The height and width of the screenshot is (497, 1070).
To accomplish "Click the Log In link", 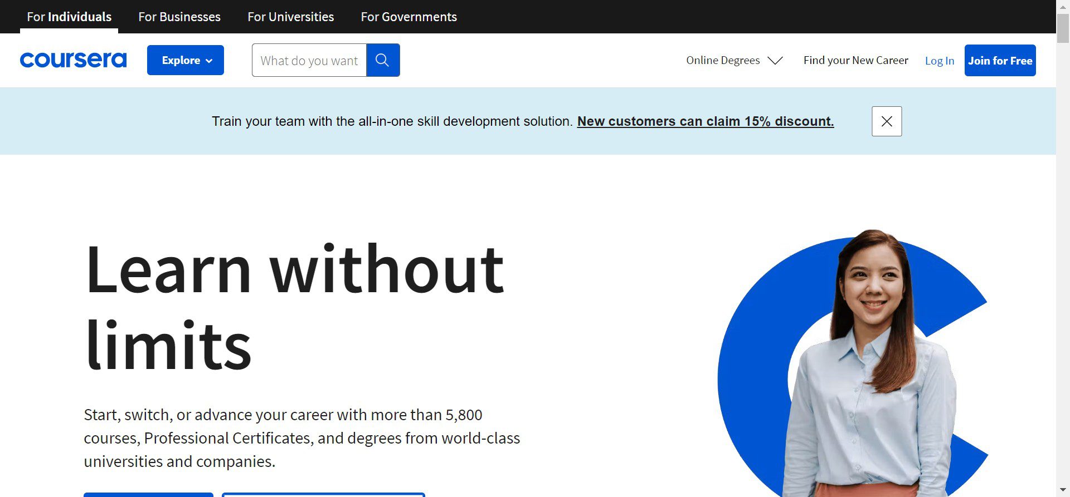I will click(x=939, y=61).
